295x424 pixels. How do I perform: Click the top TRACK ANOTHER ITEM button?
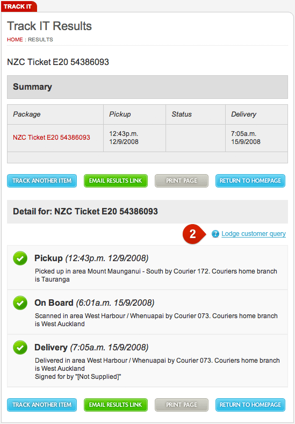tap(42, 181)
